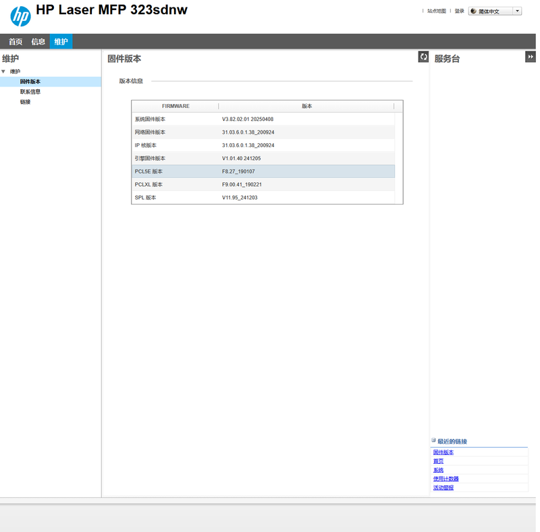
Task: Collapse the 最近的链接 section
Action: (x=433, y=441)
